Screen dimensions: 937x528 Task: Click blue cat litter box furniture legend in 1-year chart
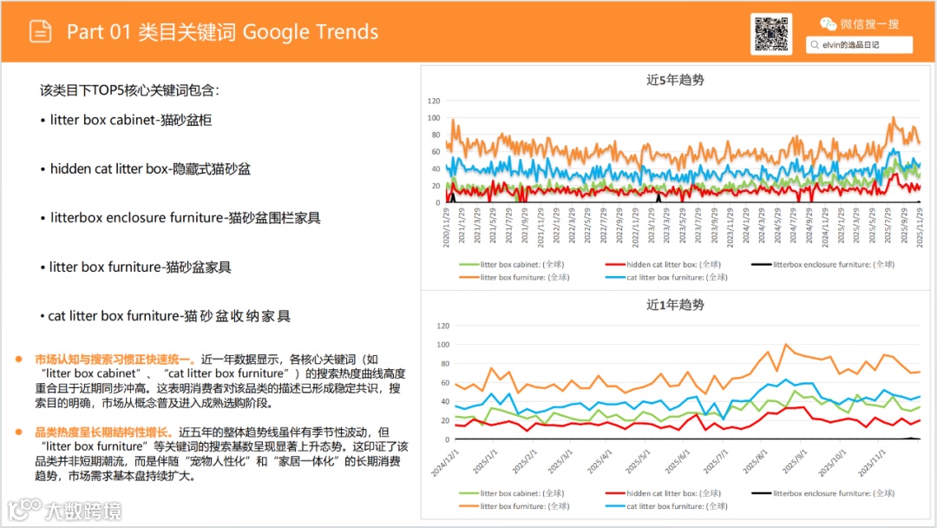pyautogui.click(x=666, y=506)
